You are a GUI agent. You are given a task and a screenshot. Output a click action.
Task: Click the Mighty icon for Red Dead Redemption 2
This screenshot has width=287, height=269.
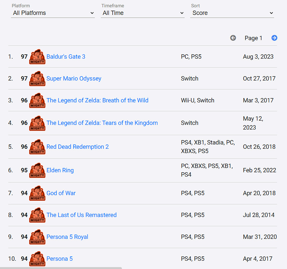tap(37, 147)
